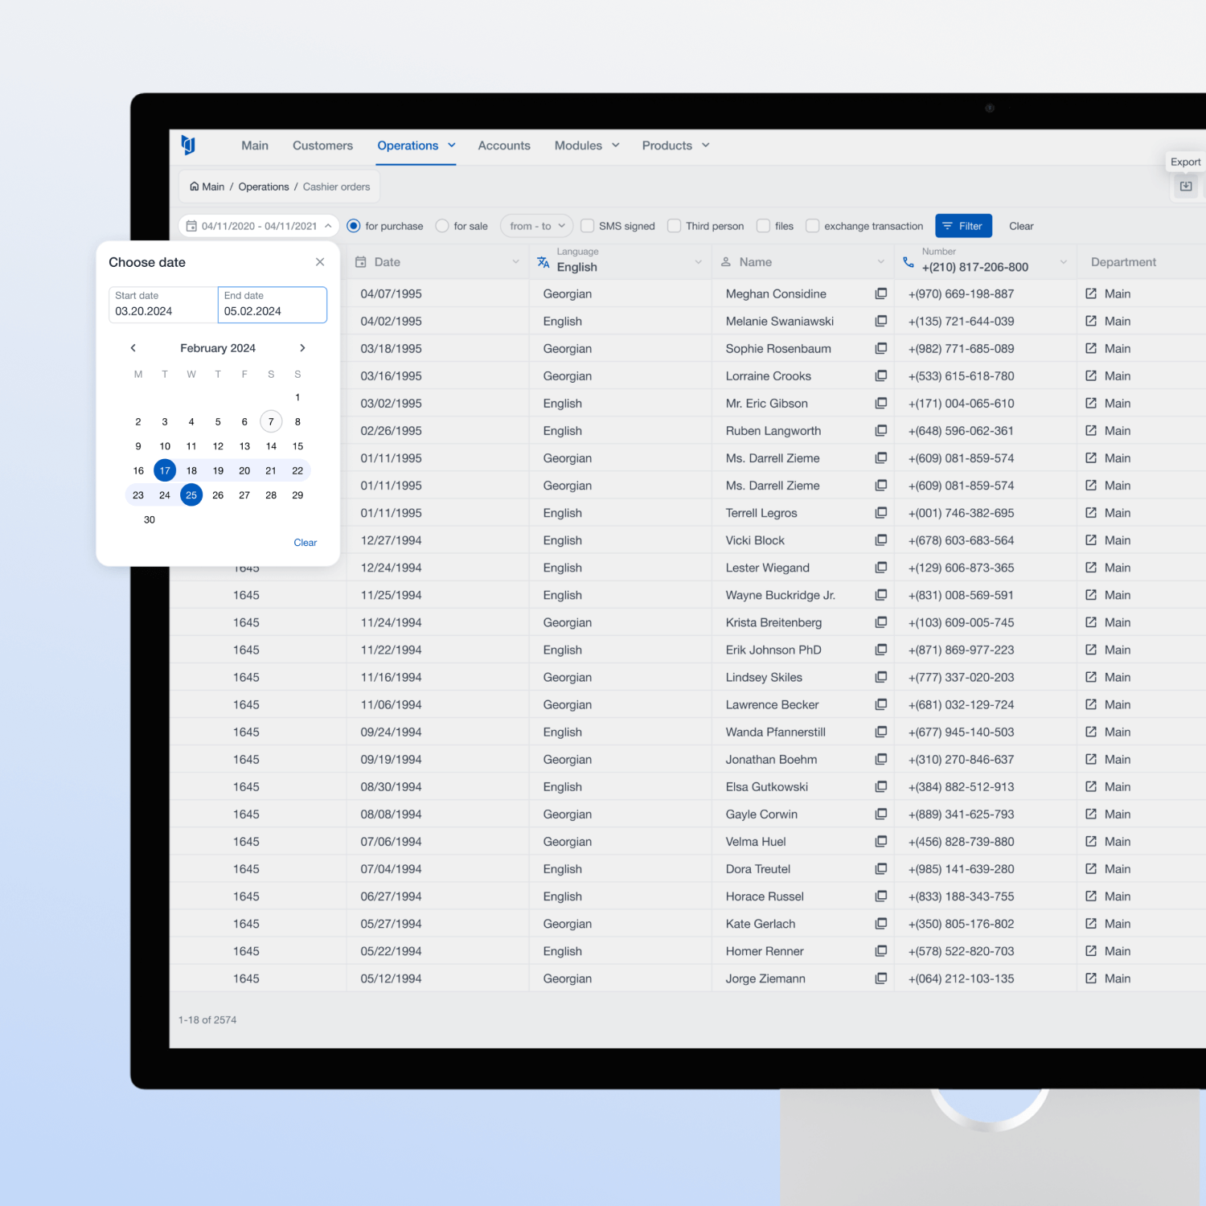Image resolution: width=1206 pixels, height=1206 pixels.
Task: Copy Meghan Considine's name with copy icon
Action: point(880,294)
